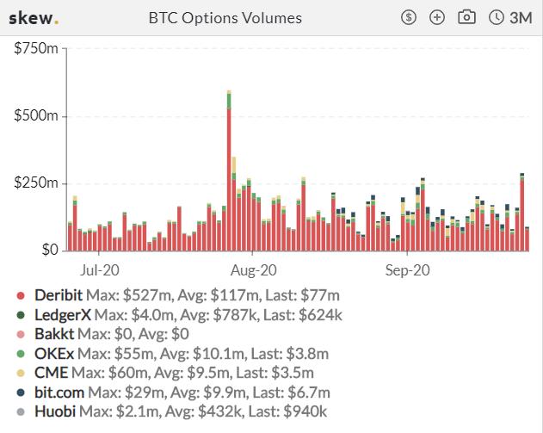Toggle bit.com series in legend

59,393
